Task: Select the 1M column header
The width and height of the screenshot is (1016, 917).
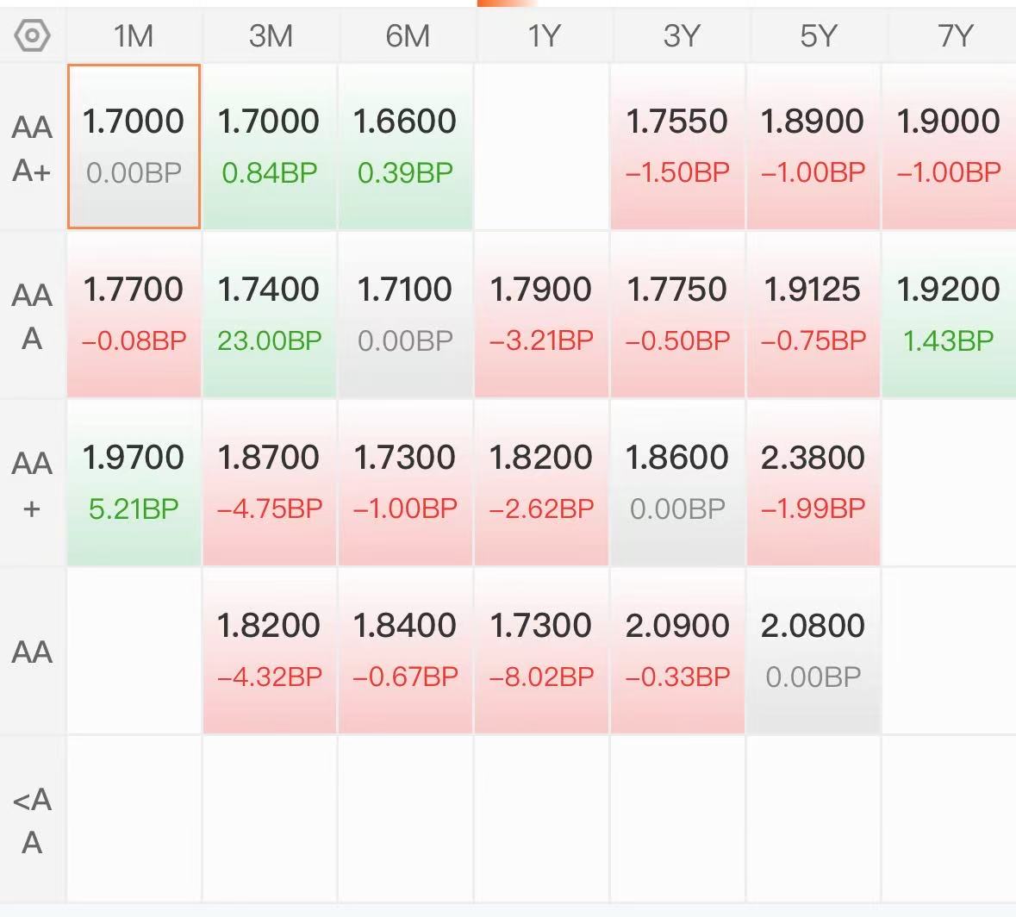Action: tap(134, 35)
